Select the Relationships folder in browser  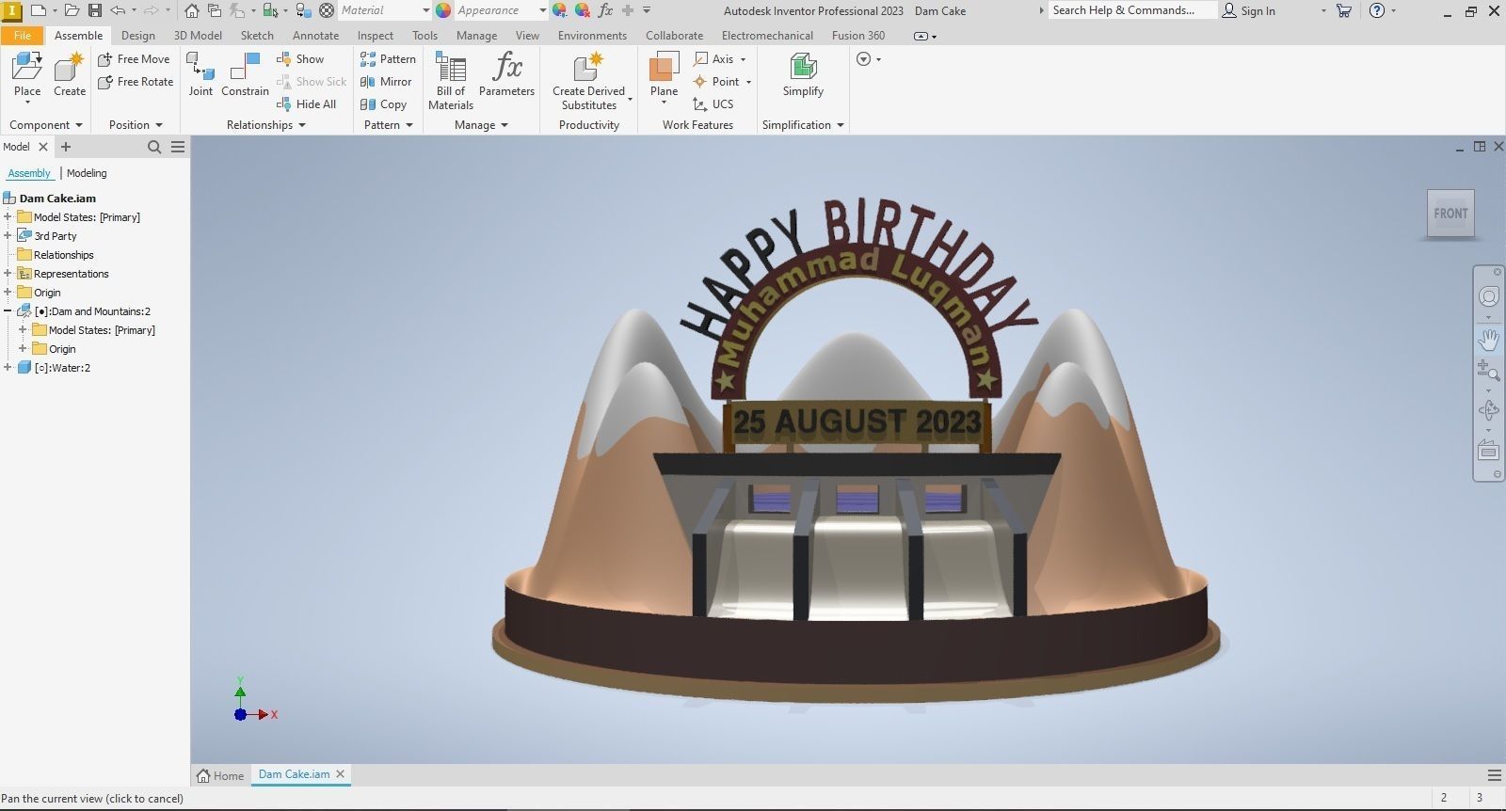coord(56,255)
